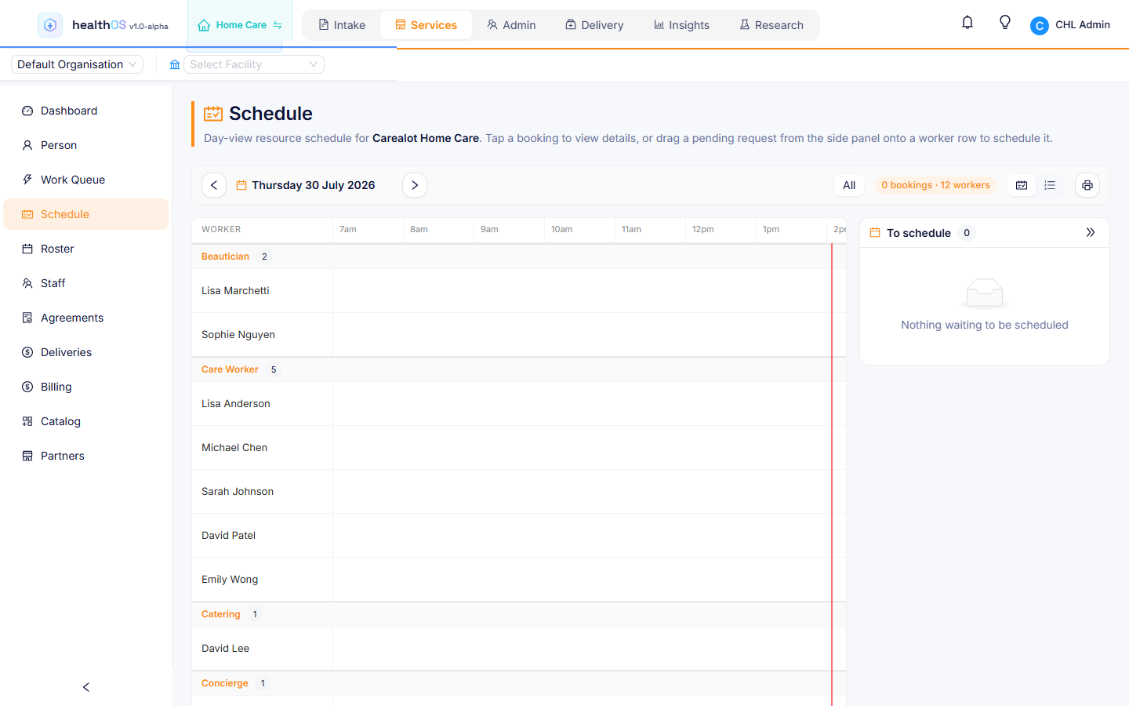Print the schedule via printer icon
The height and width of the screenshot is (706, 1129).
click(1087, 185)
